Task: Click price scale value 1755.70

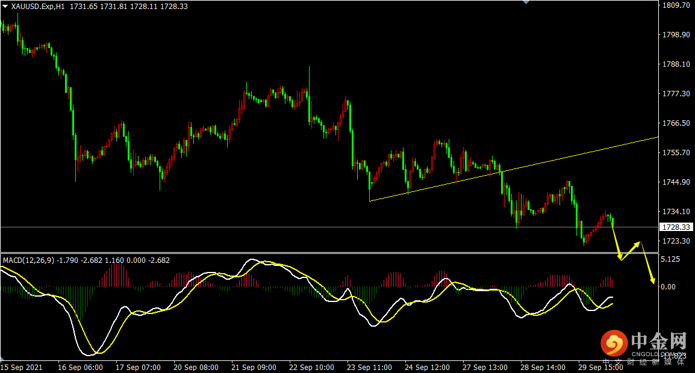Action: click(x=676, y=152)
